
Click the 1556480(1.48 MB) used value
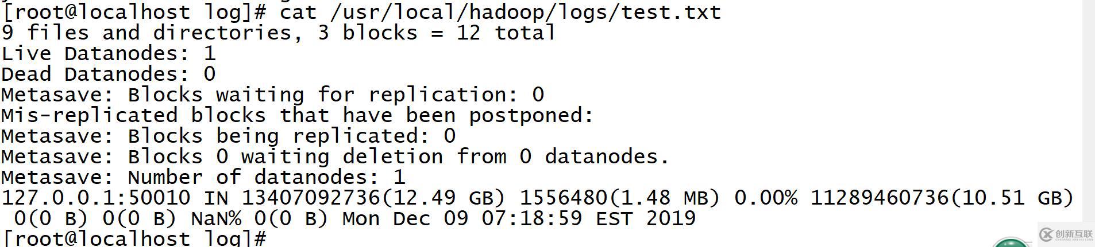pos(619,198)
